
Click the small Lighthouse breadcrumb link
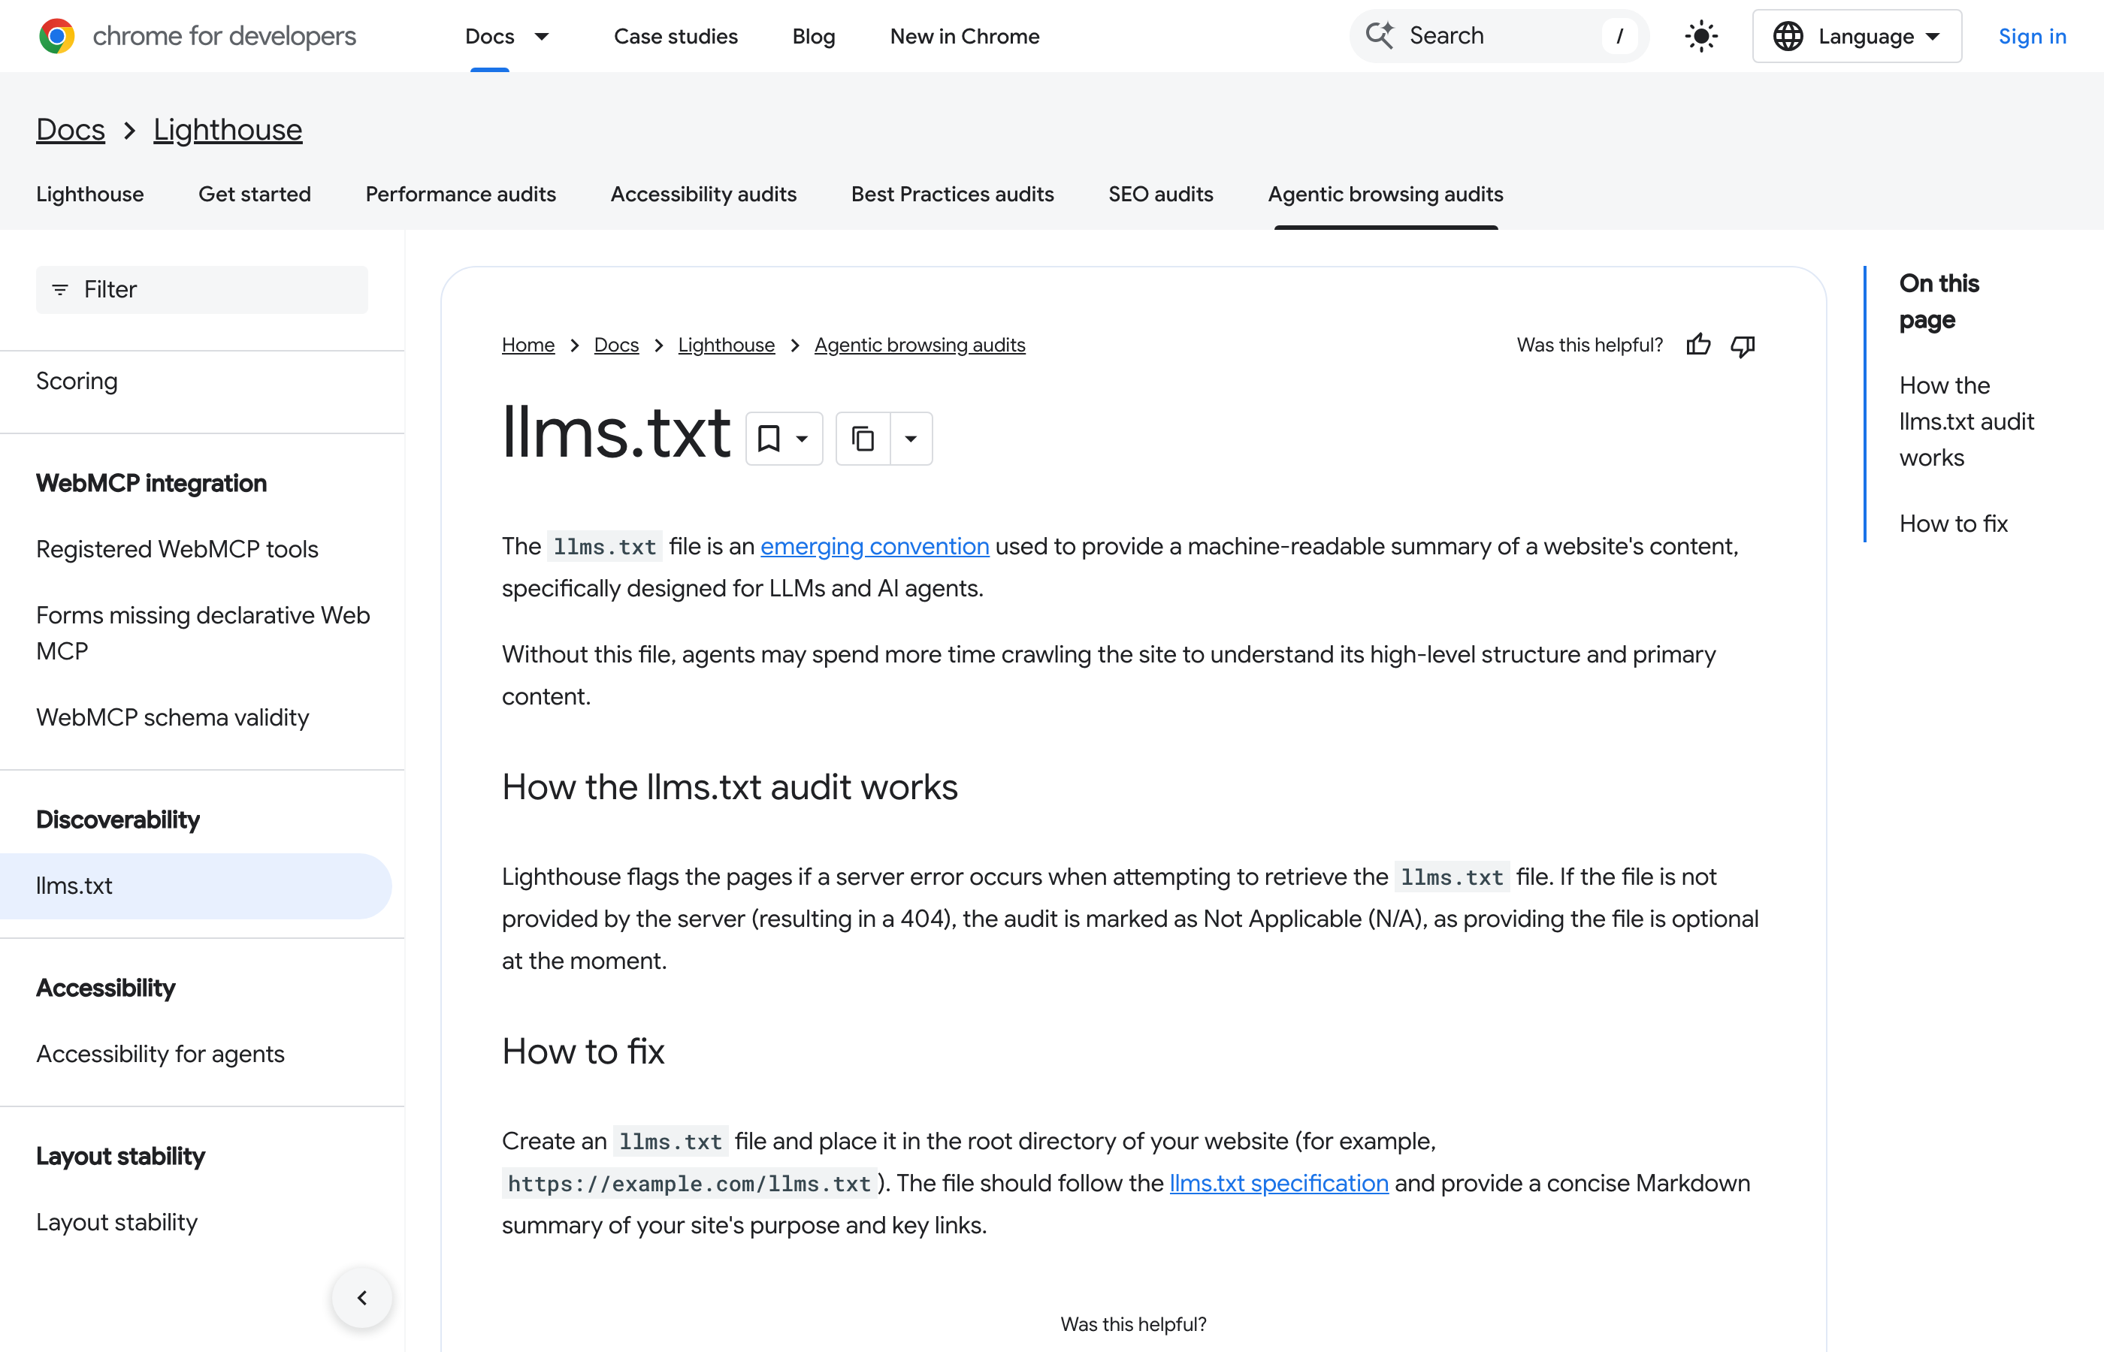point(726,345)
